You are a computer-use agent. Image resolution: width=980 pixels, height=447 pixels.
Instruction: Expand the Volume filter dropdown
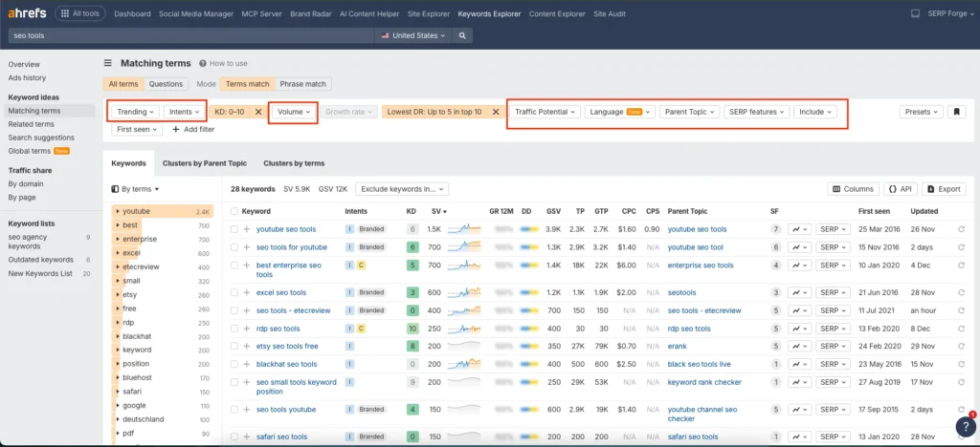[x=293, y=112]
